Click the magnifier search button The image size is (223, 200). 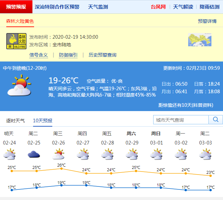[x=216, y=120]
